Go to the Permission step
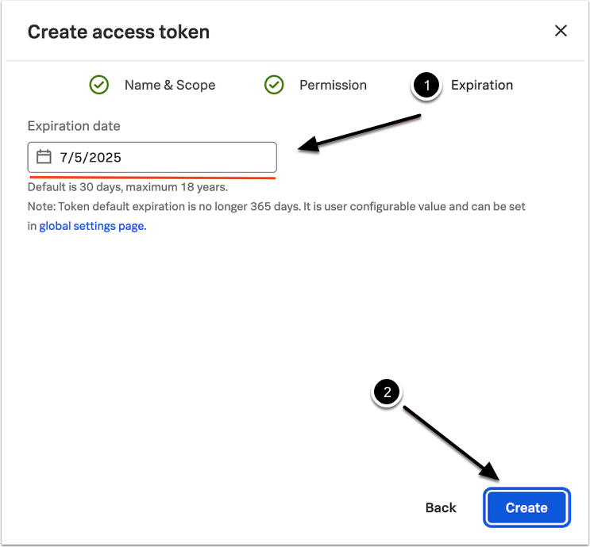Image resolution: width=590 pixels, height=547 pixels. pyautogui.click(x=333, y=85)
